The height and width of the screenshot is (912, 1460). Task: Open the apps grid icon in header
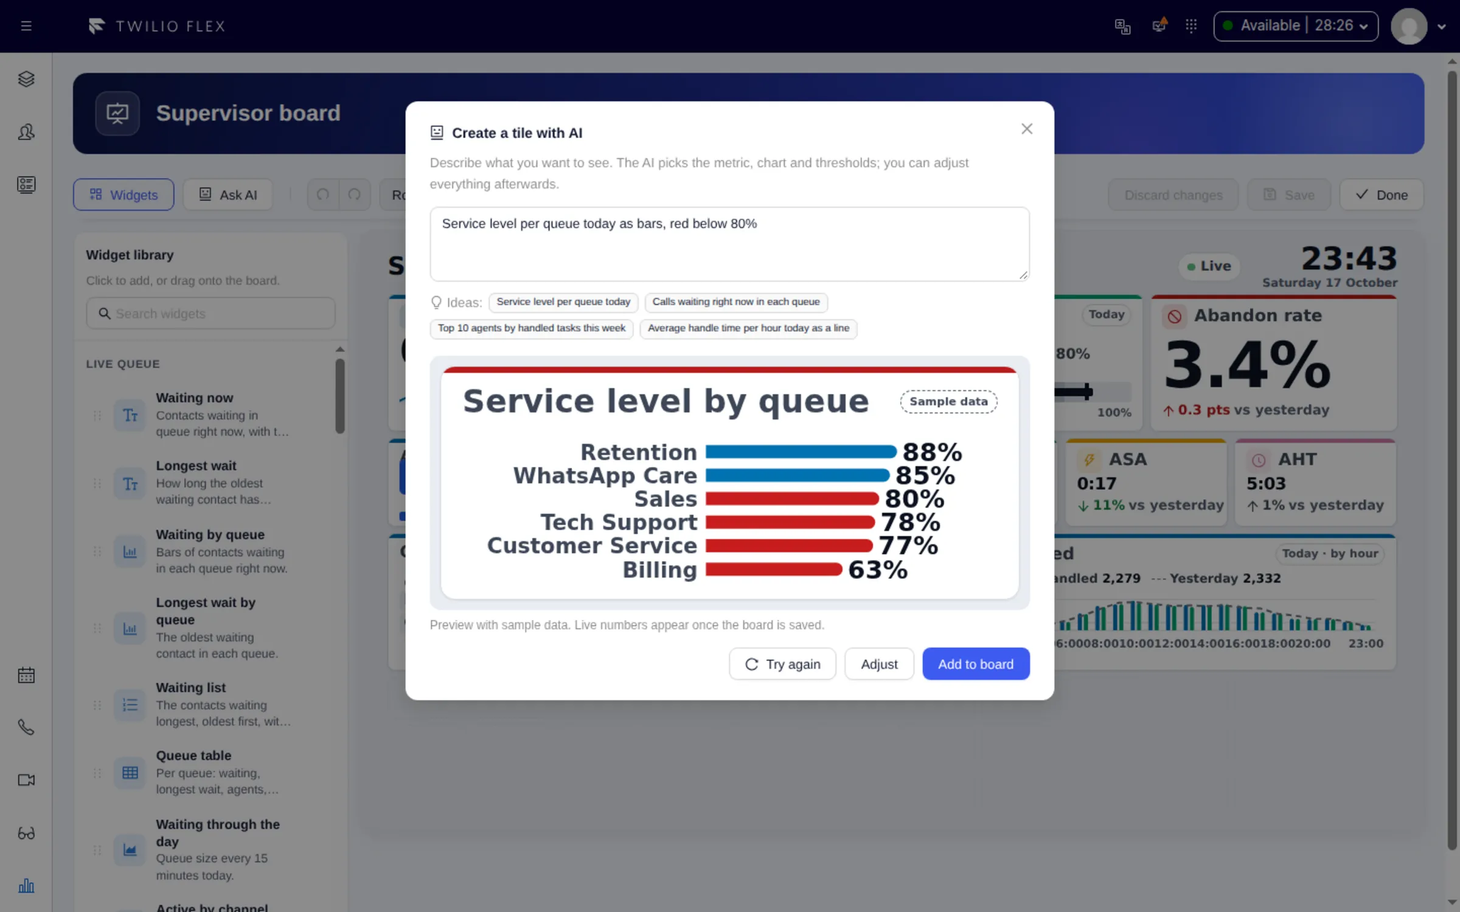click(1191, 26)
